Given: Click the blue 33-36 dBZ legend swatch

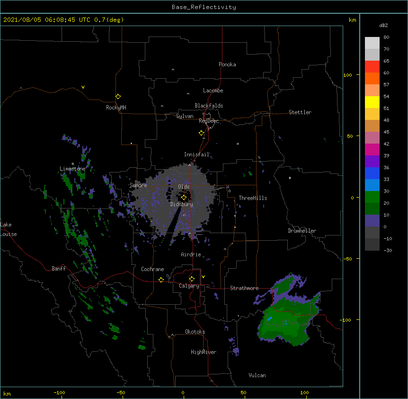Looking at the screenshot, I should [372, 173].
